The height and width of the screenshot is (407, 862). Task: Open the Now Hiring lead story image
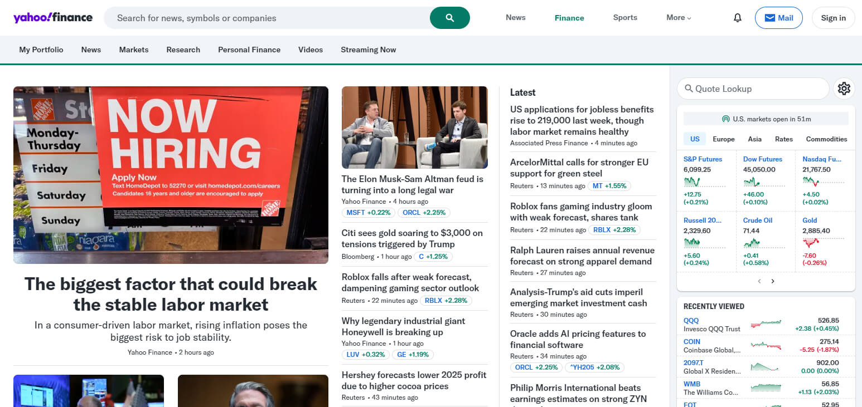click(x=171, y=175)
